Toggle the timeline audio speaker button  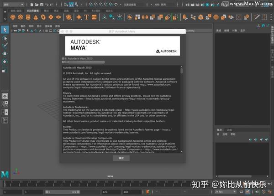pyautogui.click(x=257, y=192)
